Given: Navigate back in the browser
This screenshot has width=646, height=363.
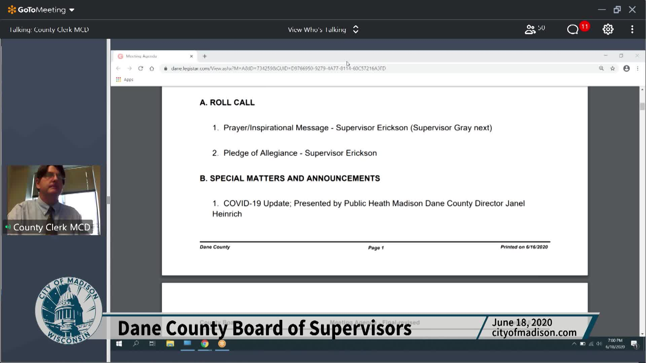Looking at the screenshot, I should coord(118,68).
